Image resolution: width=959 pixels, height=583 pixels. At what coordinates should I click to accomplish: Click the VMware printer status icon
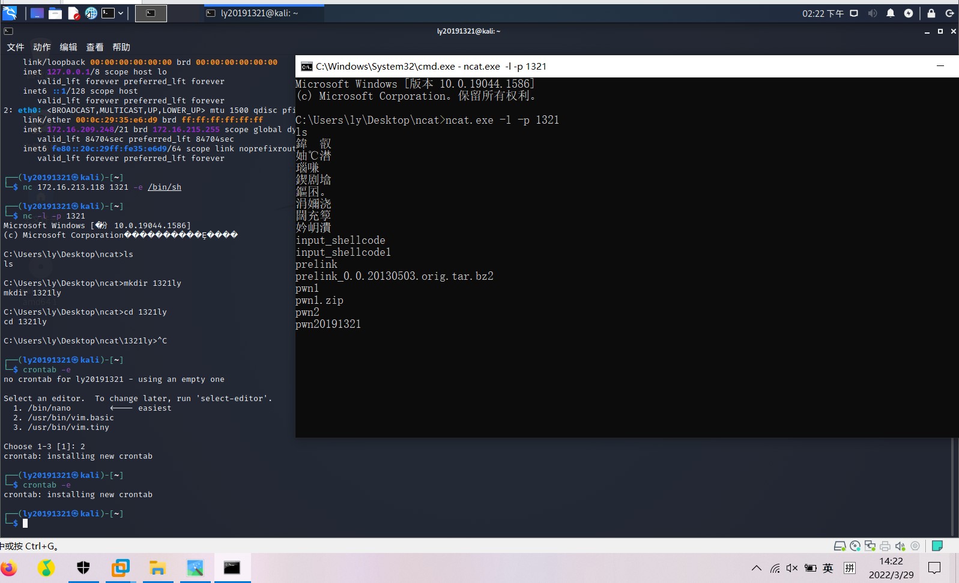point(885,546)
